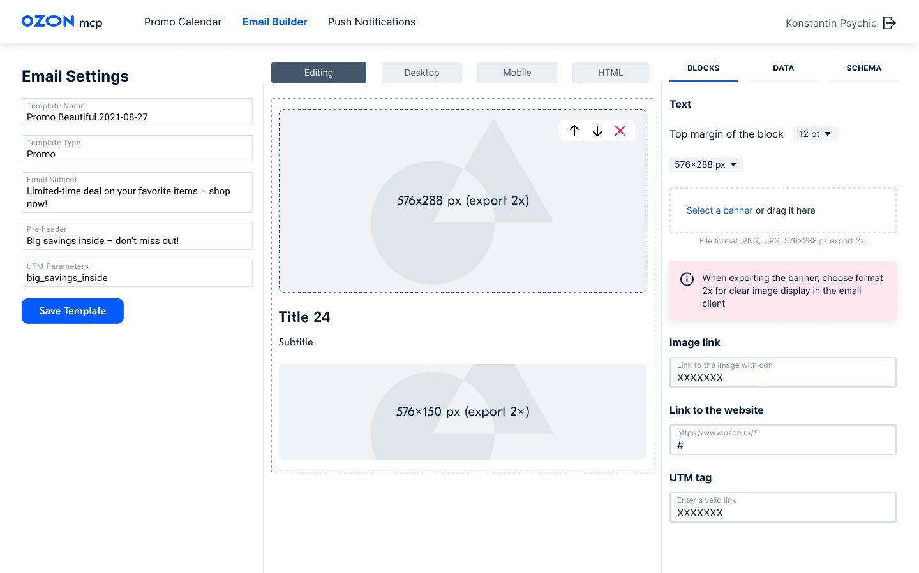Move the banner block down with arrow icon
Screen dimensions: 919x573
pyautogui.click(x=597, y=131)
